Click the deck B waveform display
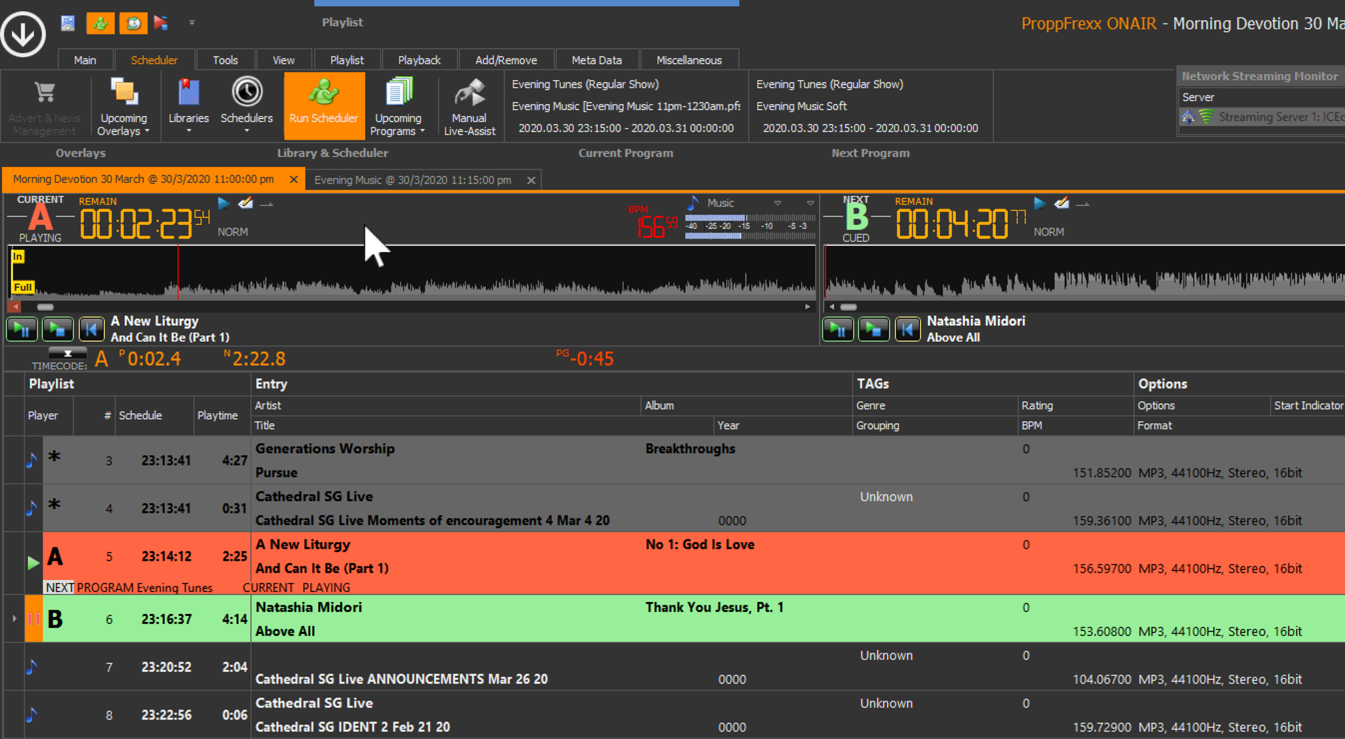The image size is (1345, 739). point(1084,273)
